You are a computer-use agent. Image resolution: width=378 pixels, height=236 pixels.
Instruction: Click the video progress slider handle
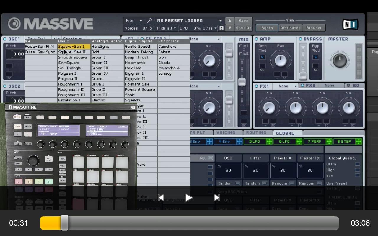click(65, 223)
